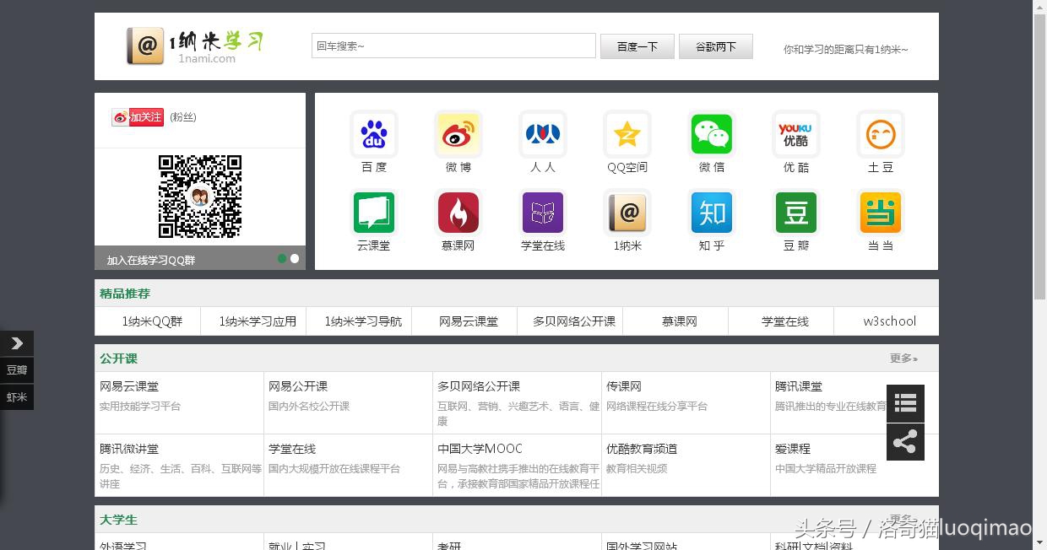Open 网易云课堂 in the 精品推荐 row

[469, 321]
